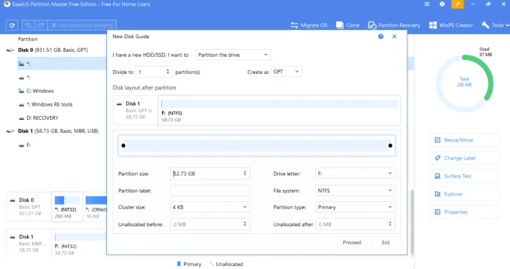This screenshot has height=269, width=510.
Task: Click the Unallocated after stepper
Action: click(x=390, y=224)
